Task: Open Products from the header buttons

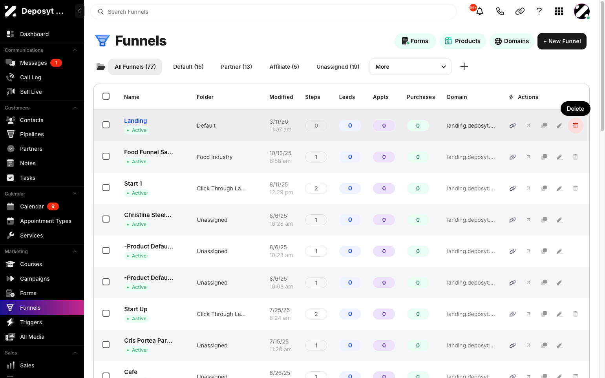Action: 462,41
